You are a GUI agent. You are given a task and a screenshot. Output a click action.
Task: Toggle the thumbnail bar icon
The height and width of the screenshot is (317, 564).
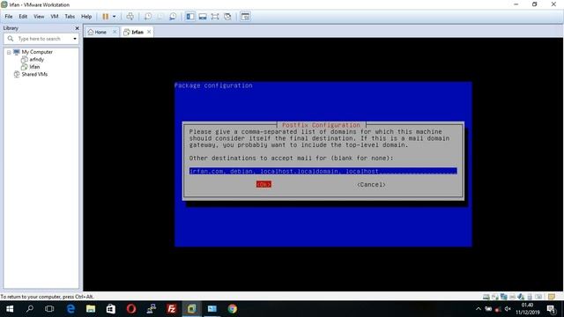pyautogui.click(x=203, y=17)
